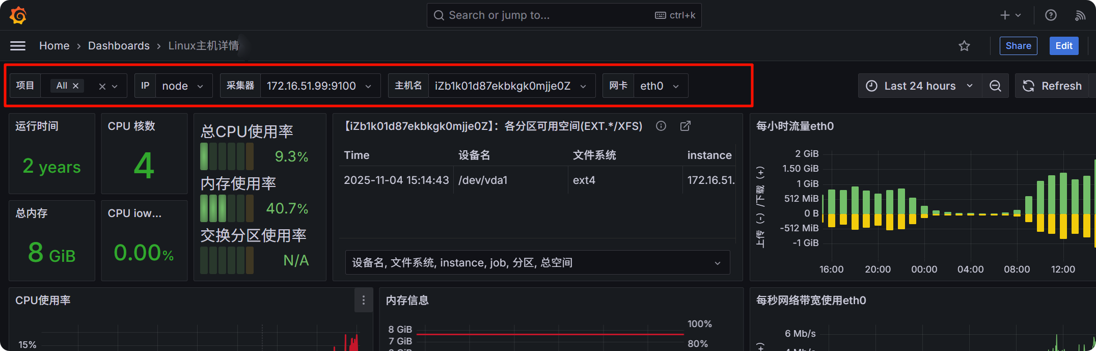
Task: Click the 2 years uptime value
Action: coord(52,167)
